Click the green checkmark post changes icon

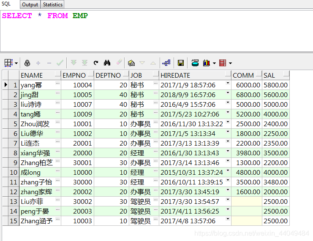[x=60, y=63]
